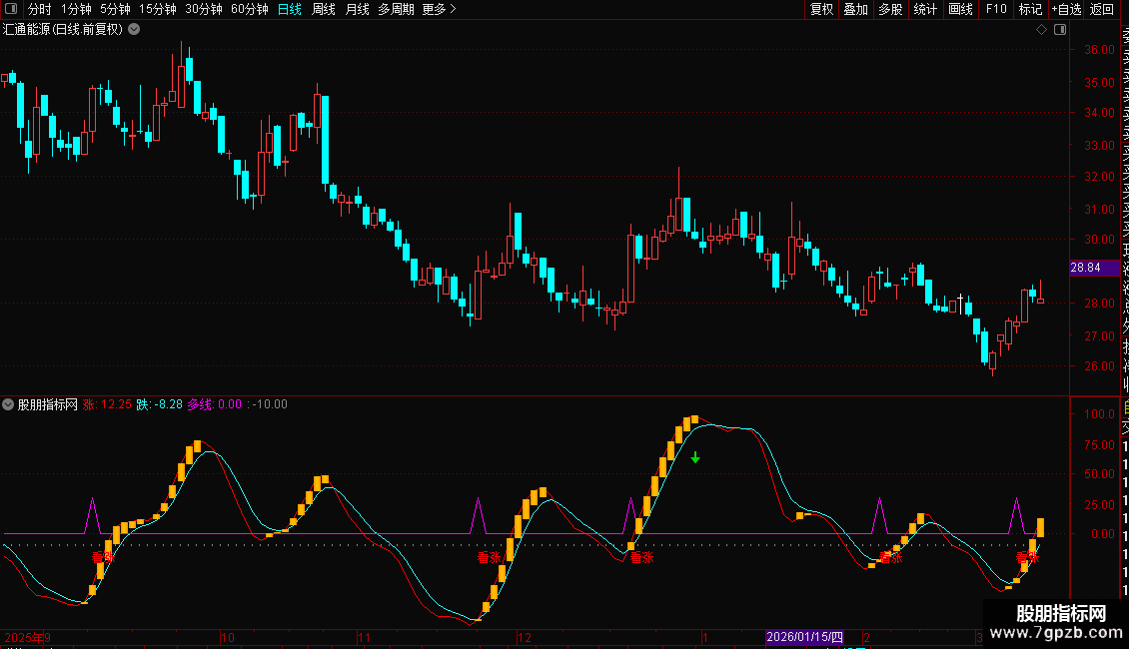Click the 涨: 12.25 indicator value

(x=107, y=404)
